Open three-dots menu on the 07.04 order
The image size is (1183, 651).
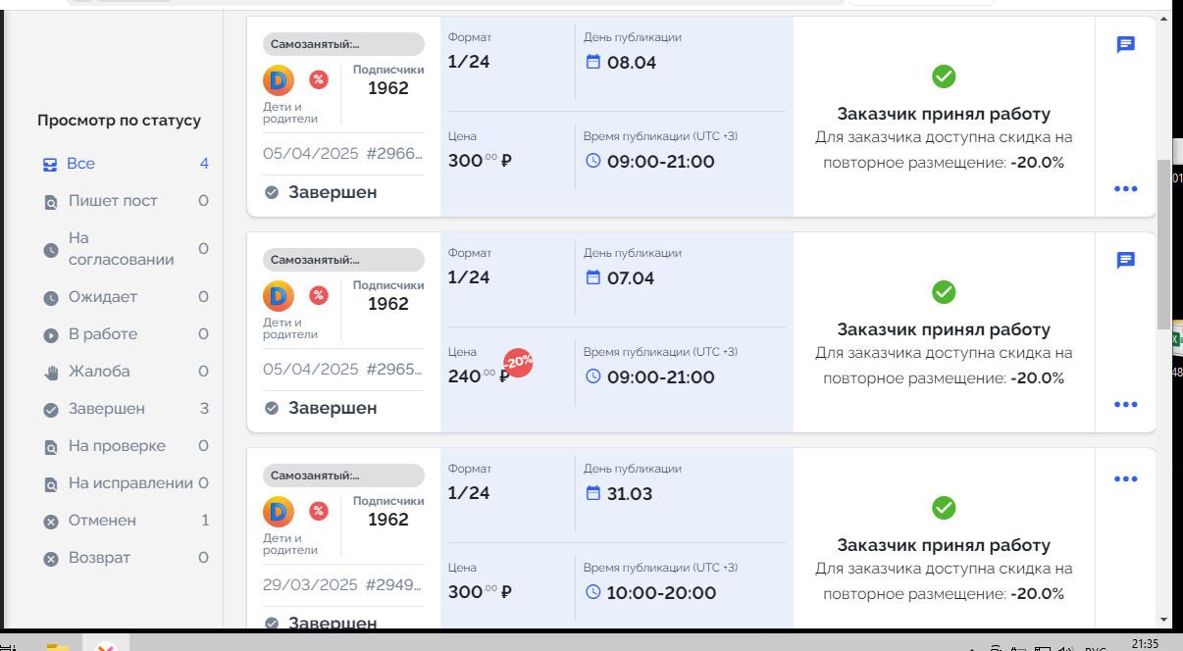click(1126, 404)
